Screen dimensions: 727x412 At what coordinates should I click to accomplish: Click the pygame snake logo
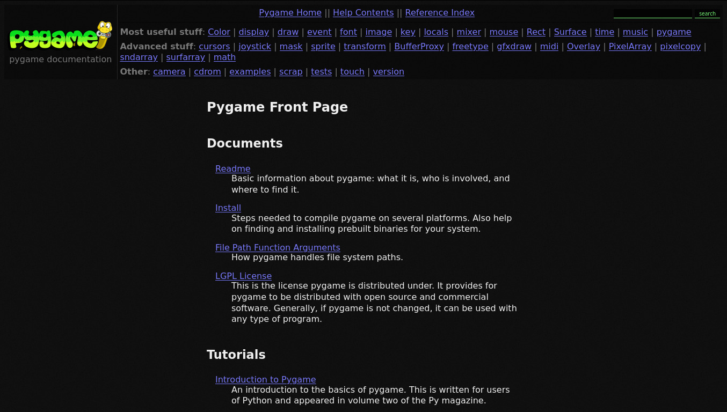[x=61, y=36]
